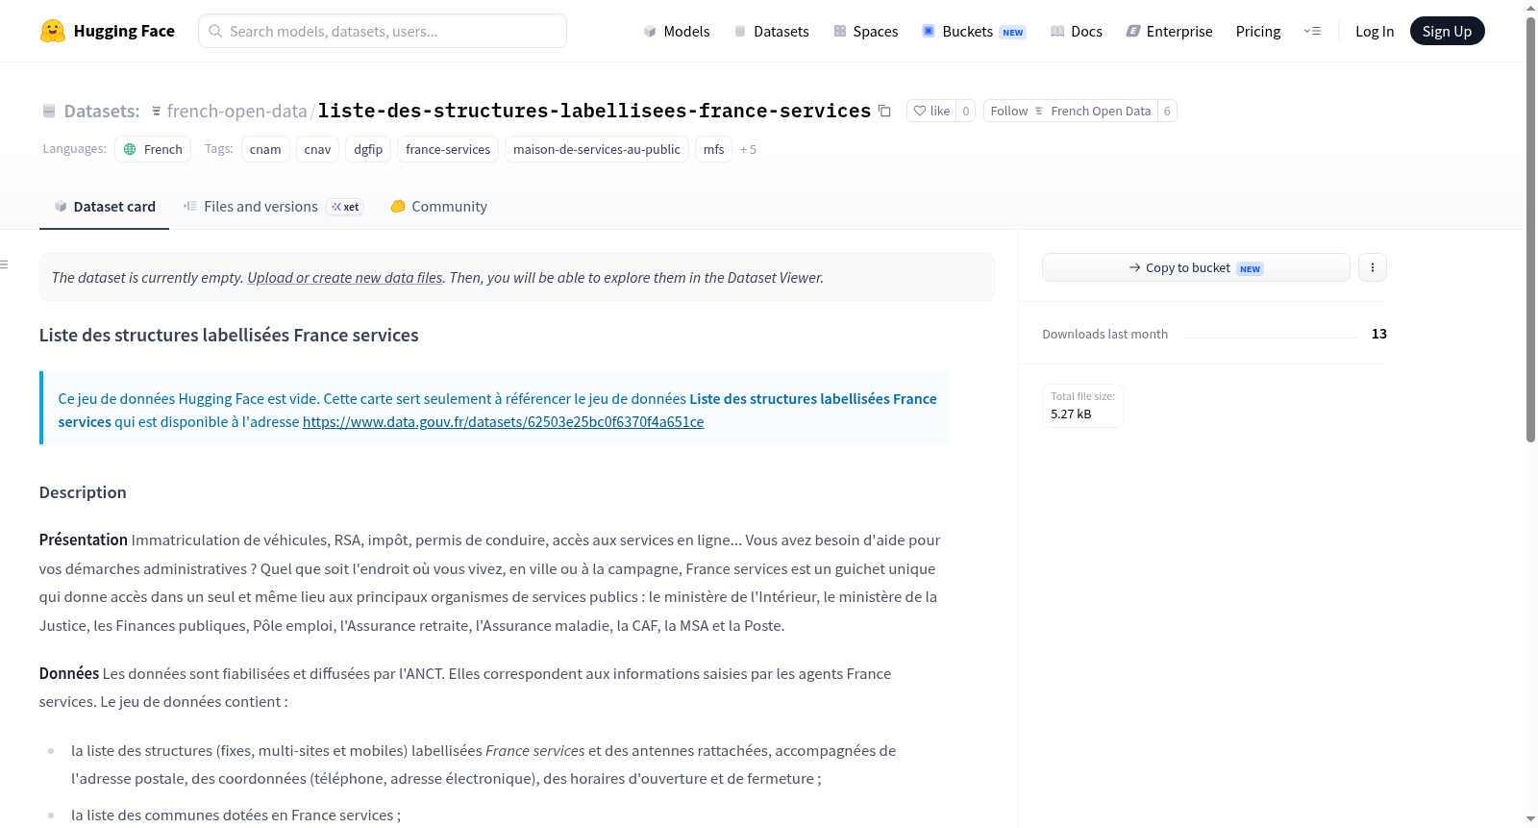Image resolution: width=1538 pixels, height=828 pixels.
Task: Click the Description heading
Action: [x=83, y=492]
